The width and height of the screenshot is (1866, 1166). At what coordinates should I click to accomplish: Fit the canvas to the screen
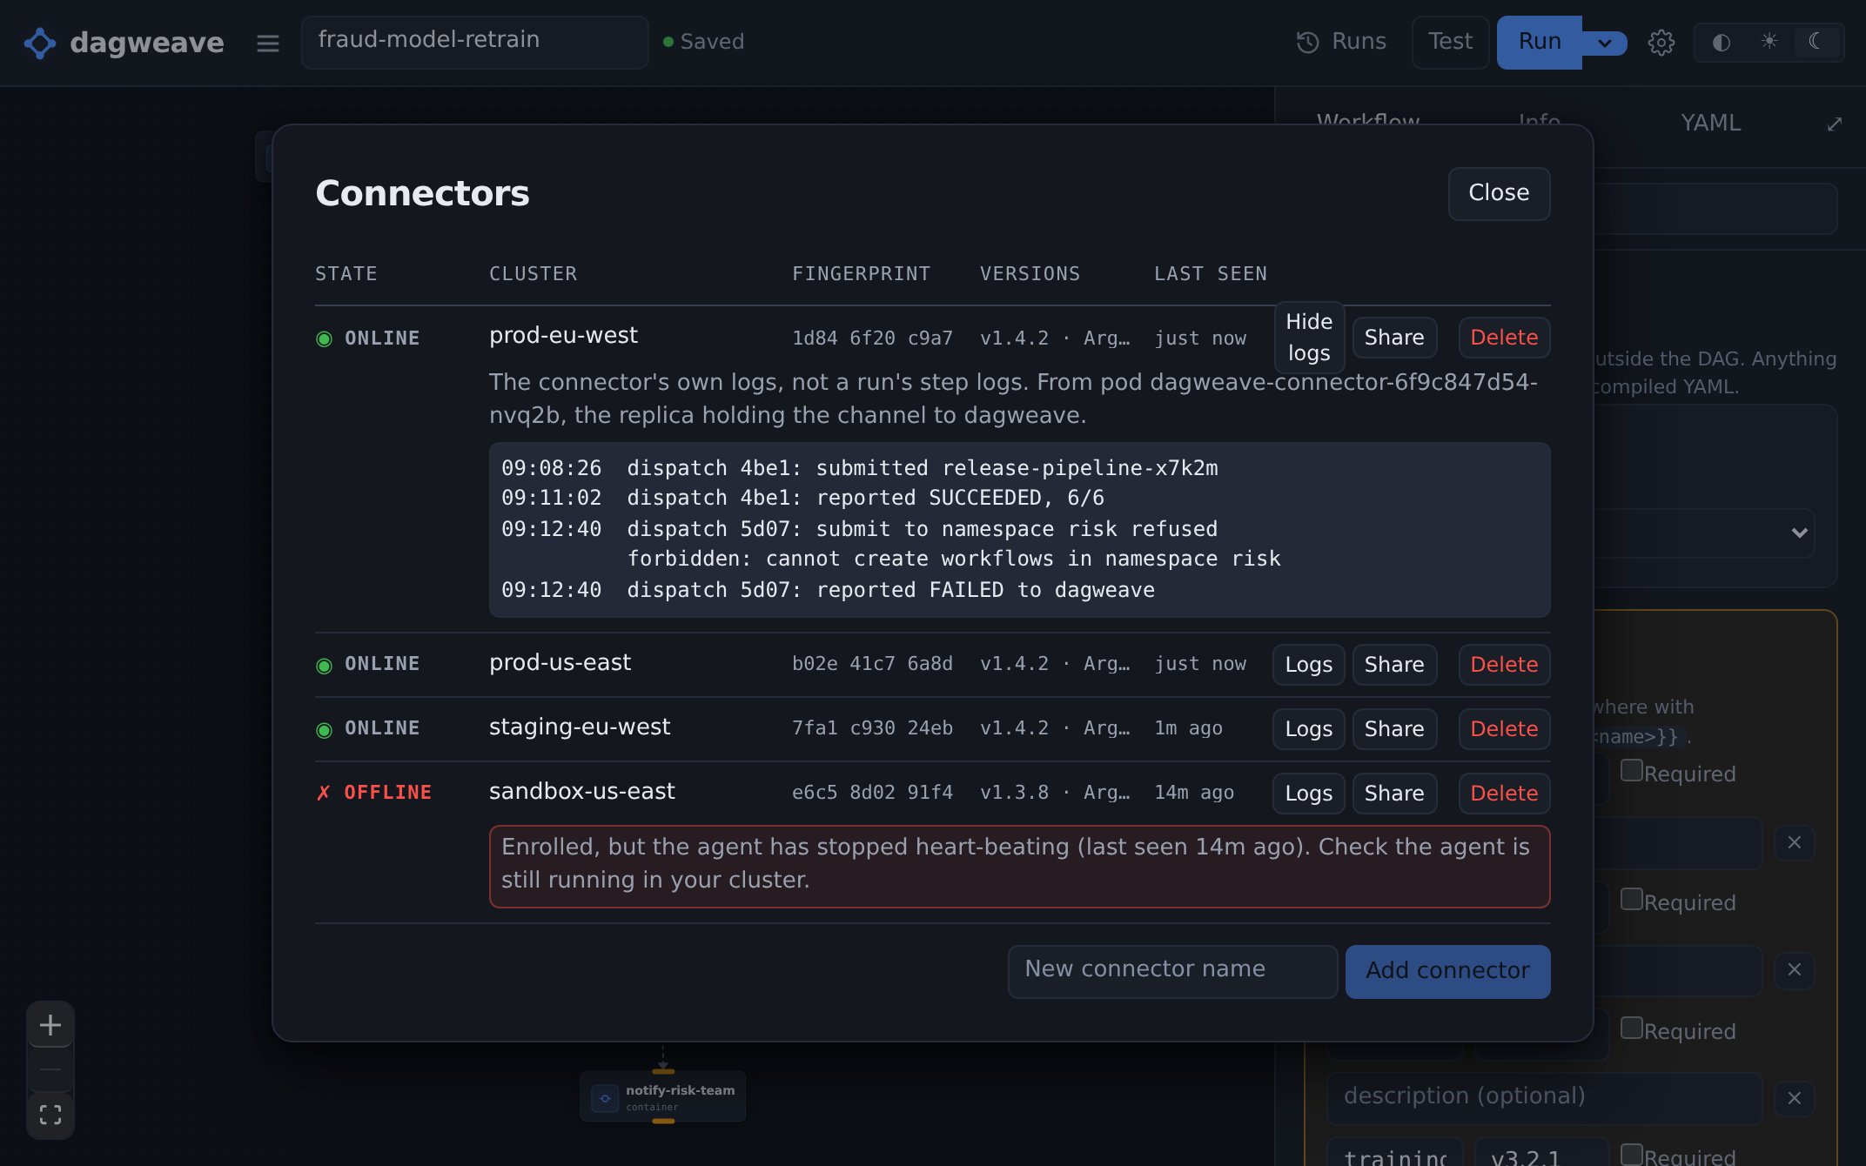pyautogui.click(x=50, y=1116)
